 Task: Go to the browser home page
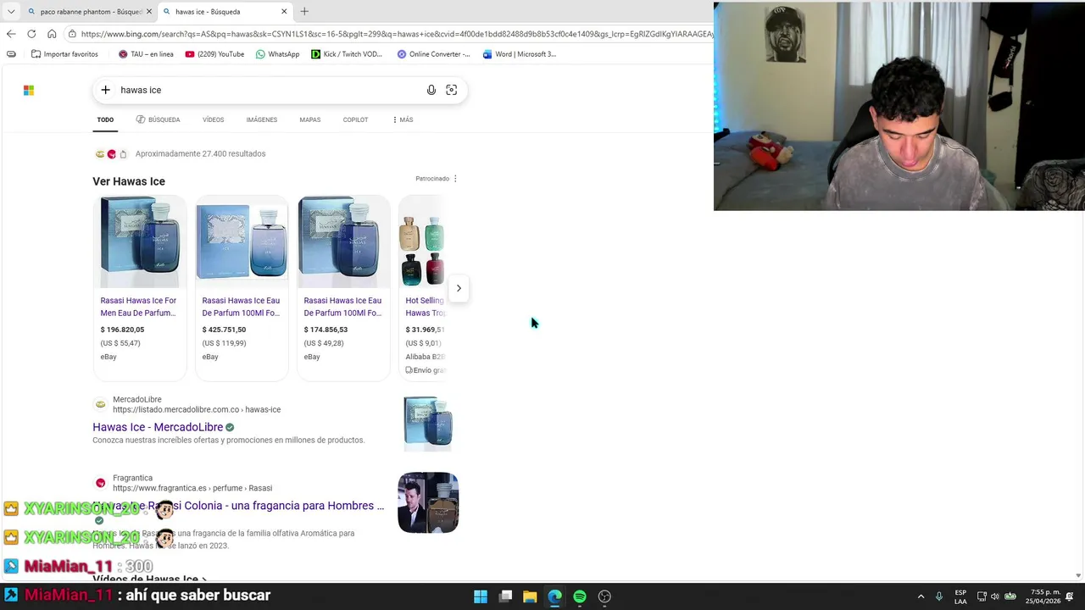click(x=52, y=34)
